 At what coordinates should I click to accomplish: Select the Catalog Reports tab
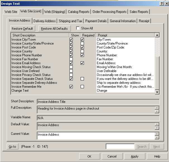tap(79, 12)
